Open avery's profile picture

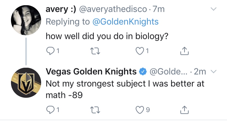point(26,20)
